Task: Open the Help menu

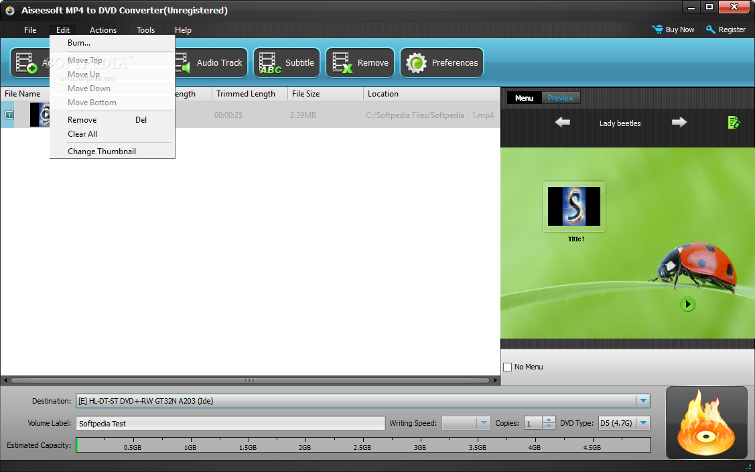Action: 183,30
